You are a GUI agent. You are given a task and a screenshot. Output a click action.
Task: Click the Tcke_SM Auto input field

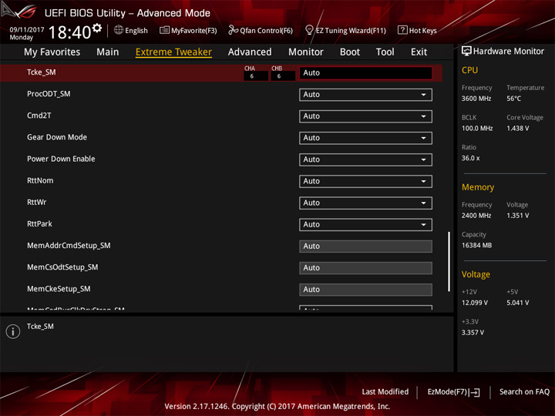tap(365, 73)
